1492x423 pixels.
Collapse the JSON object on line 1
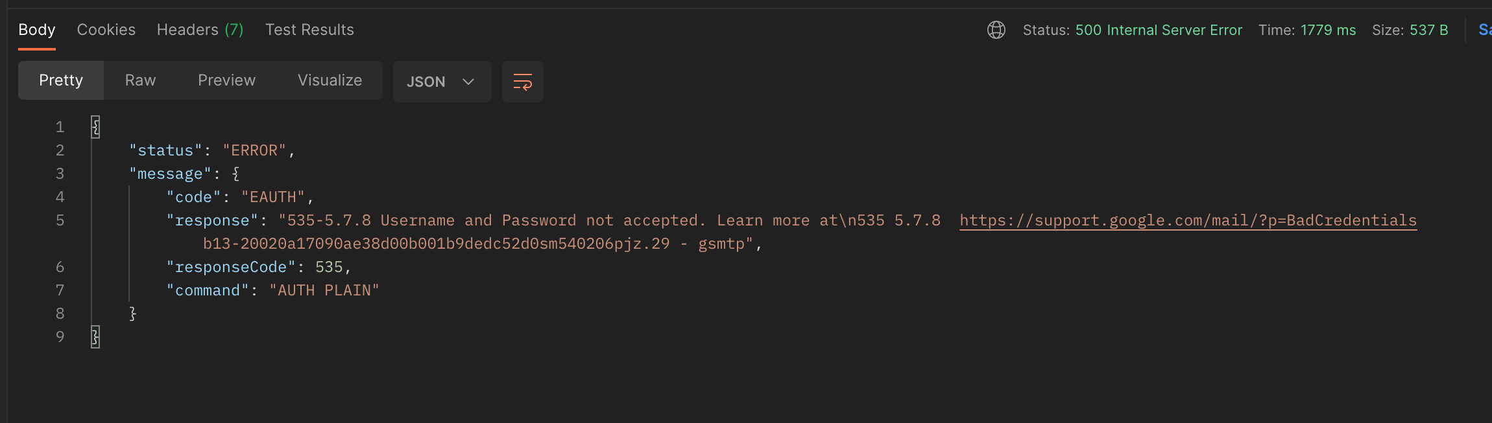point(95,127)
